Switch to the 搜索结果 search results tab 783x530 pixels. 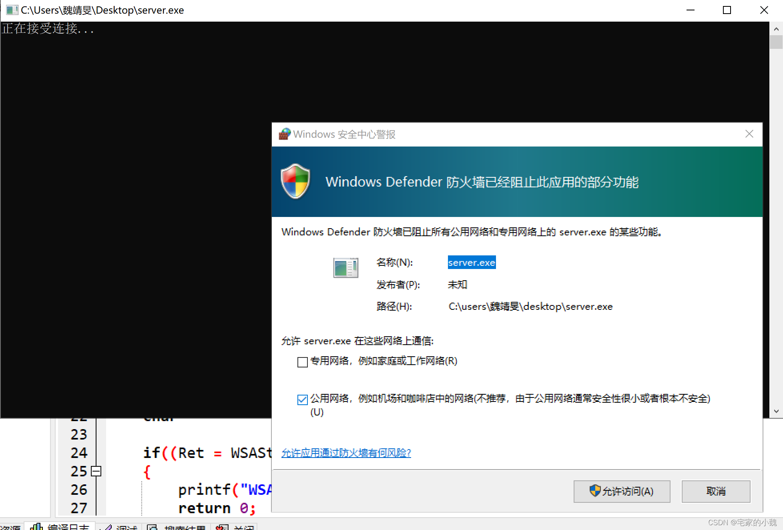176,526
